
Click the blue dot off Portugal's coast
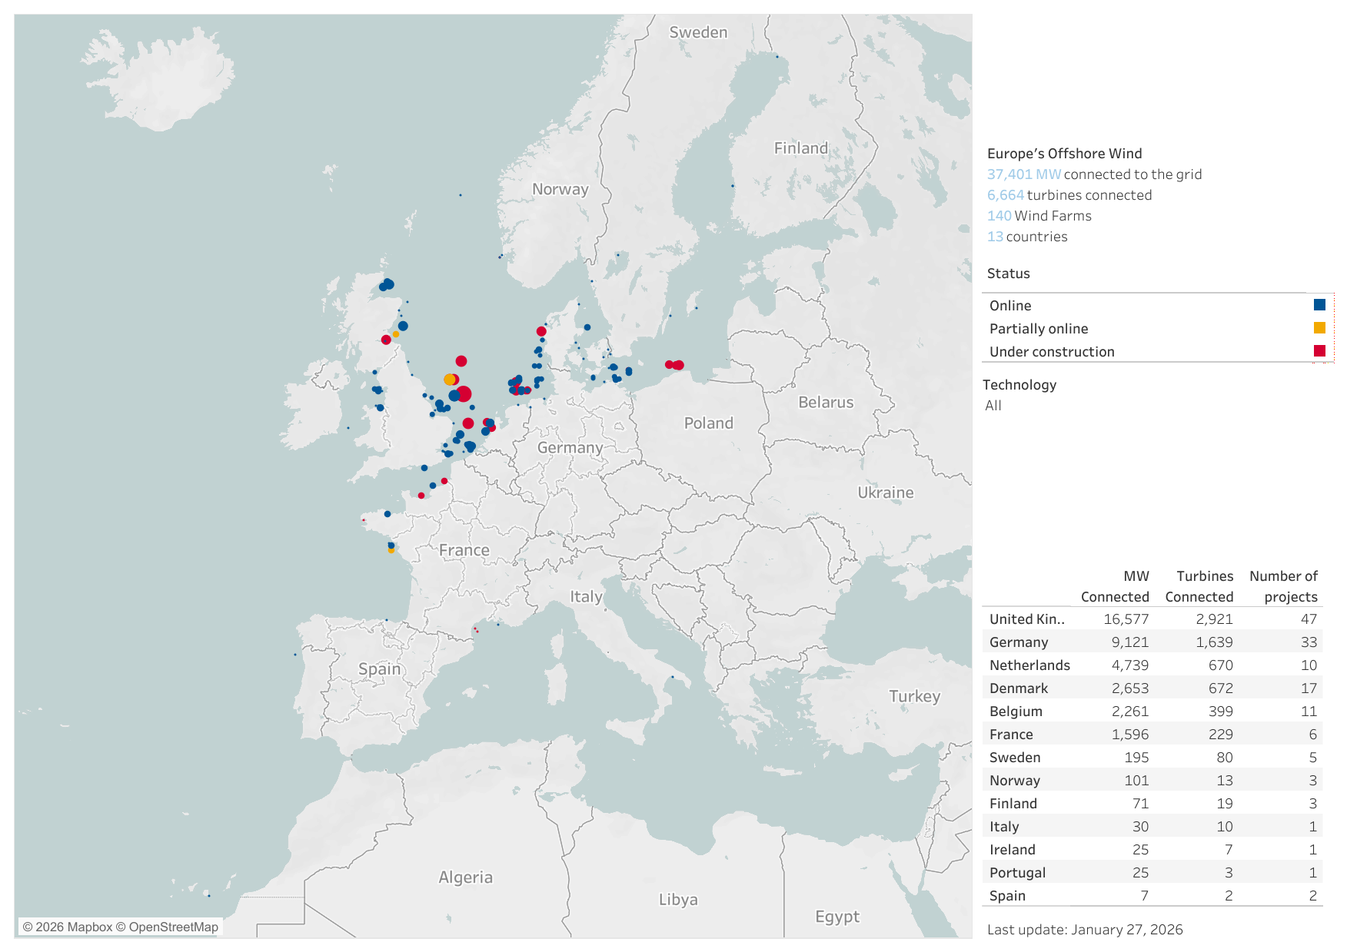[x=295, y=655]
